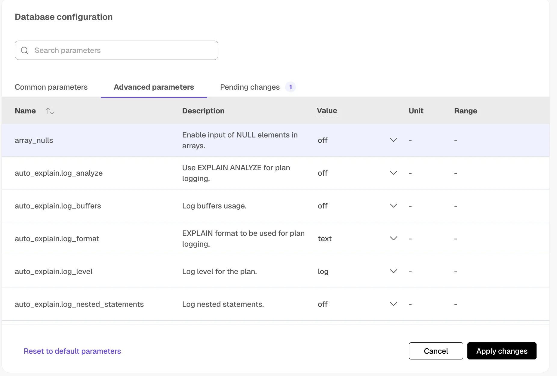Click the Value column header

[327, 111]
